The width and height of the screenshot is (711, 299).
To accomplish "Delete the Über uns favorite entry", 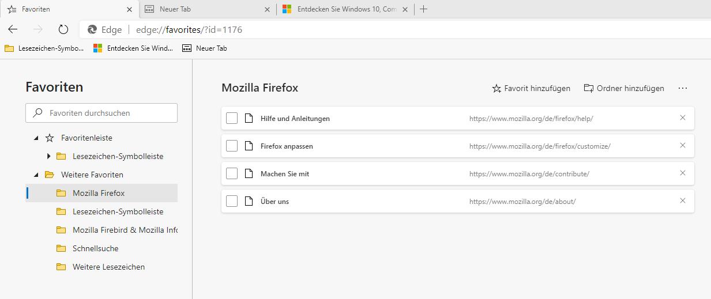I will point(683,201).
